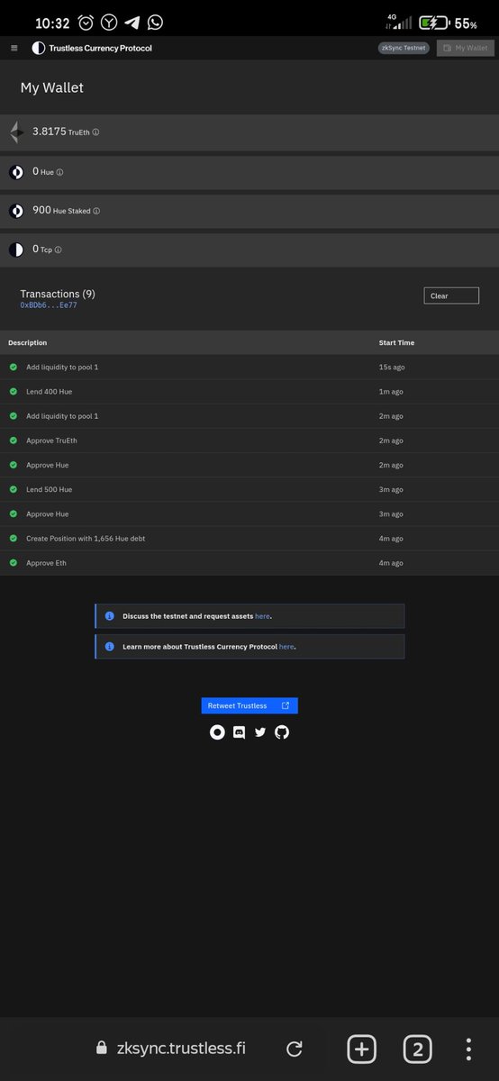
Task: Select Create Position with 1,656 Hue debt
Action: pos(249,538)
